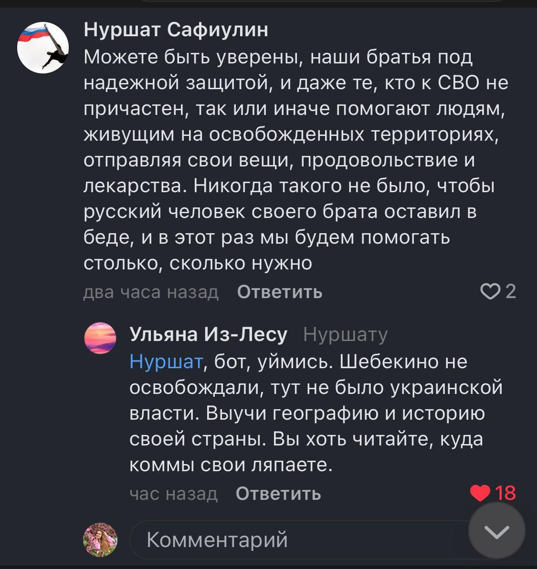Screen dimensions: 537x569
Task: Open Ульяна Из-Лесу's sunset avatar
Action: pos(100,338)
